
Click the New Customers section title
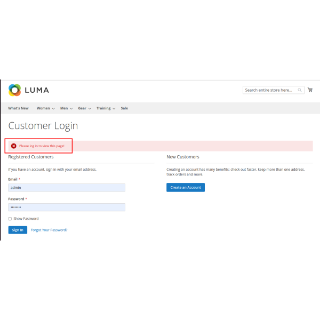pyautogui.click(x=183, y=157)
